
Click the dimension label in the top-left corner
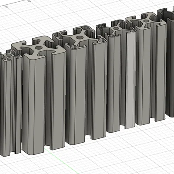(6, 7)
